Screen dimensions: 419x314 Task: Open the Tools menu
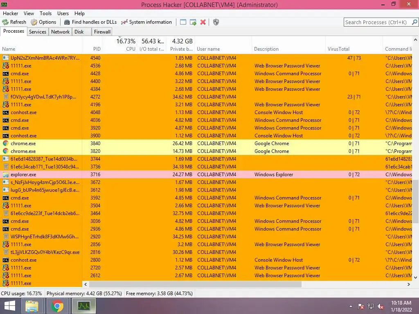(x=45, y=13)
